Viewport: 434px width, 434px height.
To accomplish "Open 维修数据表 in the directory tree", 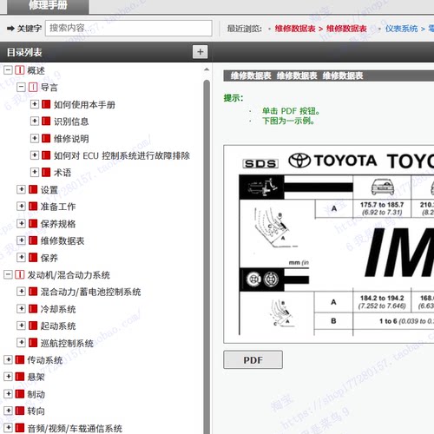I will [x=62, y=241].
